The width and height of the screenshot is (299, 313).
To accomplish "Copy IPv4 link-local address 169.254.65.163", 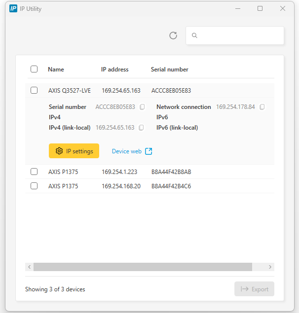I will (141, 128).
